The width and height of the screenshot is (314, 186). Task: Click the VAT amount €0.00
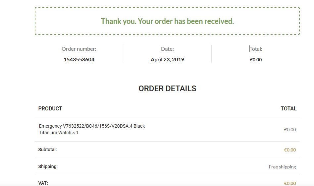[290, 183]
